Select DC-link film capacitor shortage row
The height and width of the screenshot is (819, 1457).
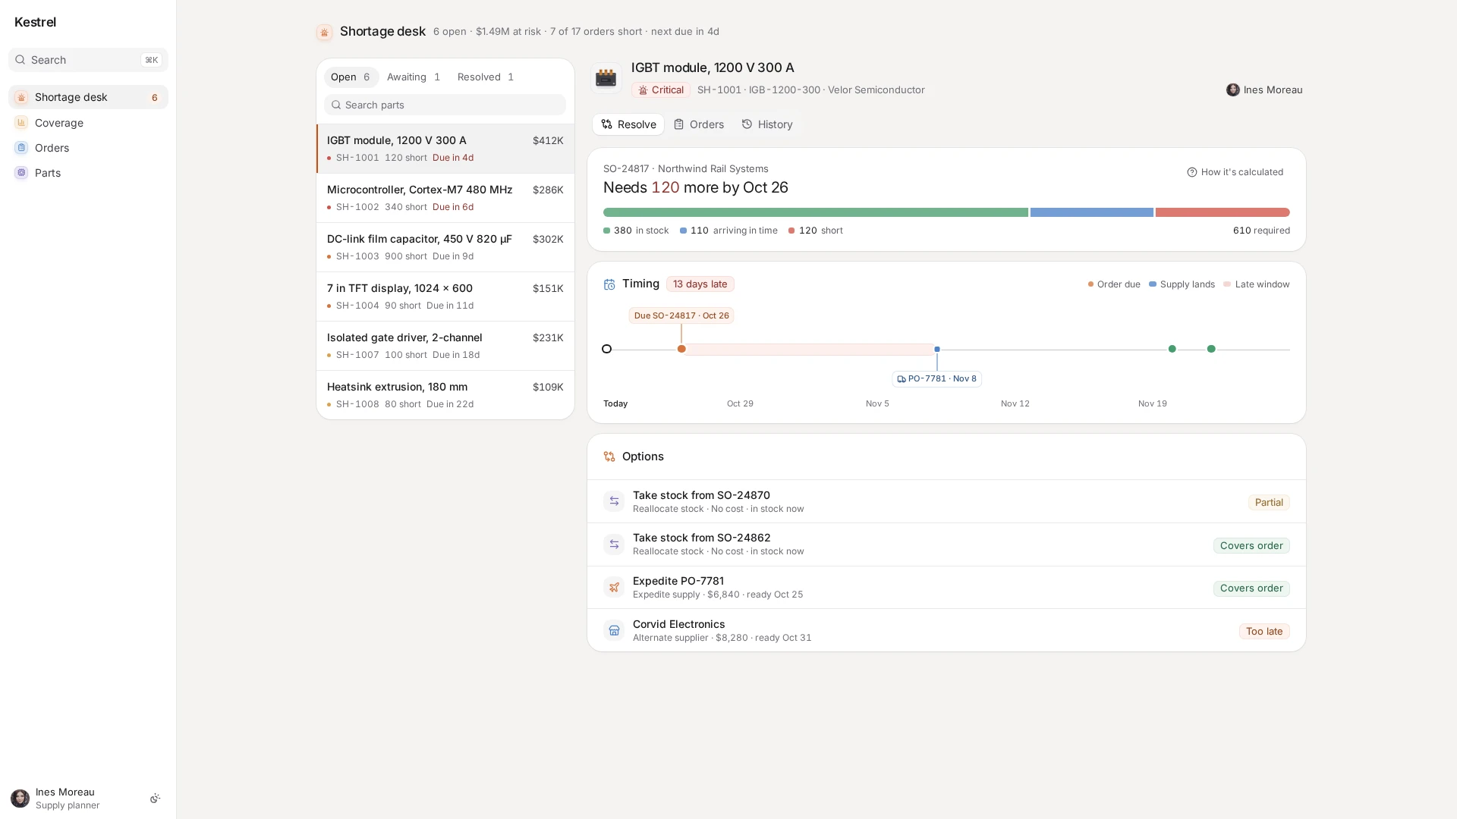point(445,247)
